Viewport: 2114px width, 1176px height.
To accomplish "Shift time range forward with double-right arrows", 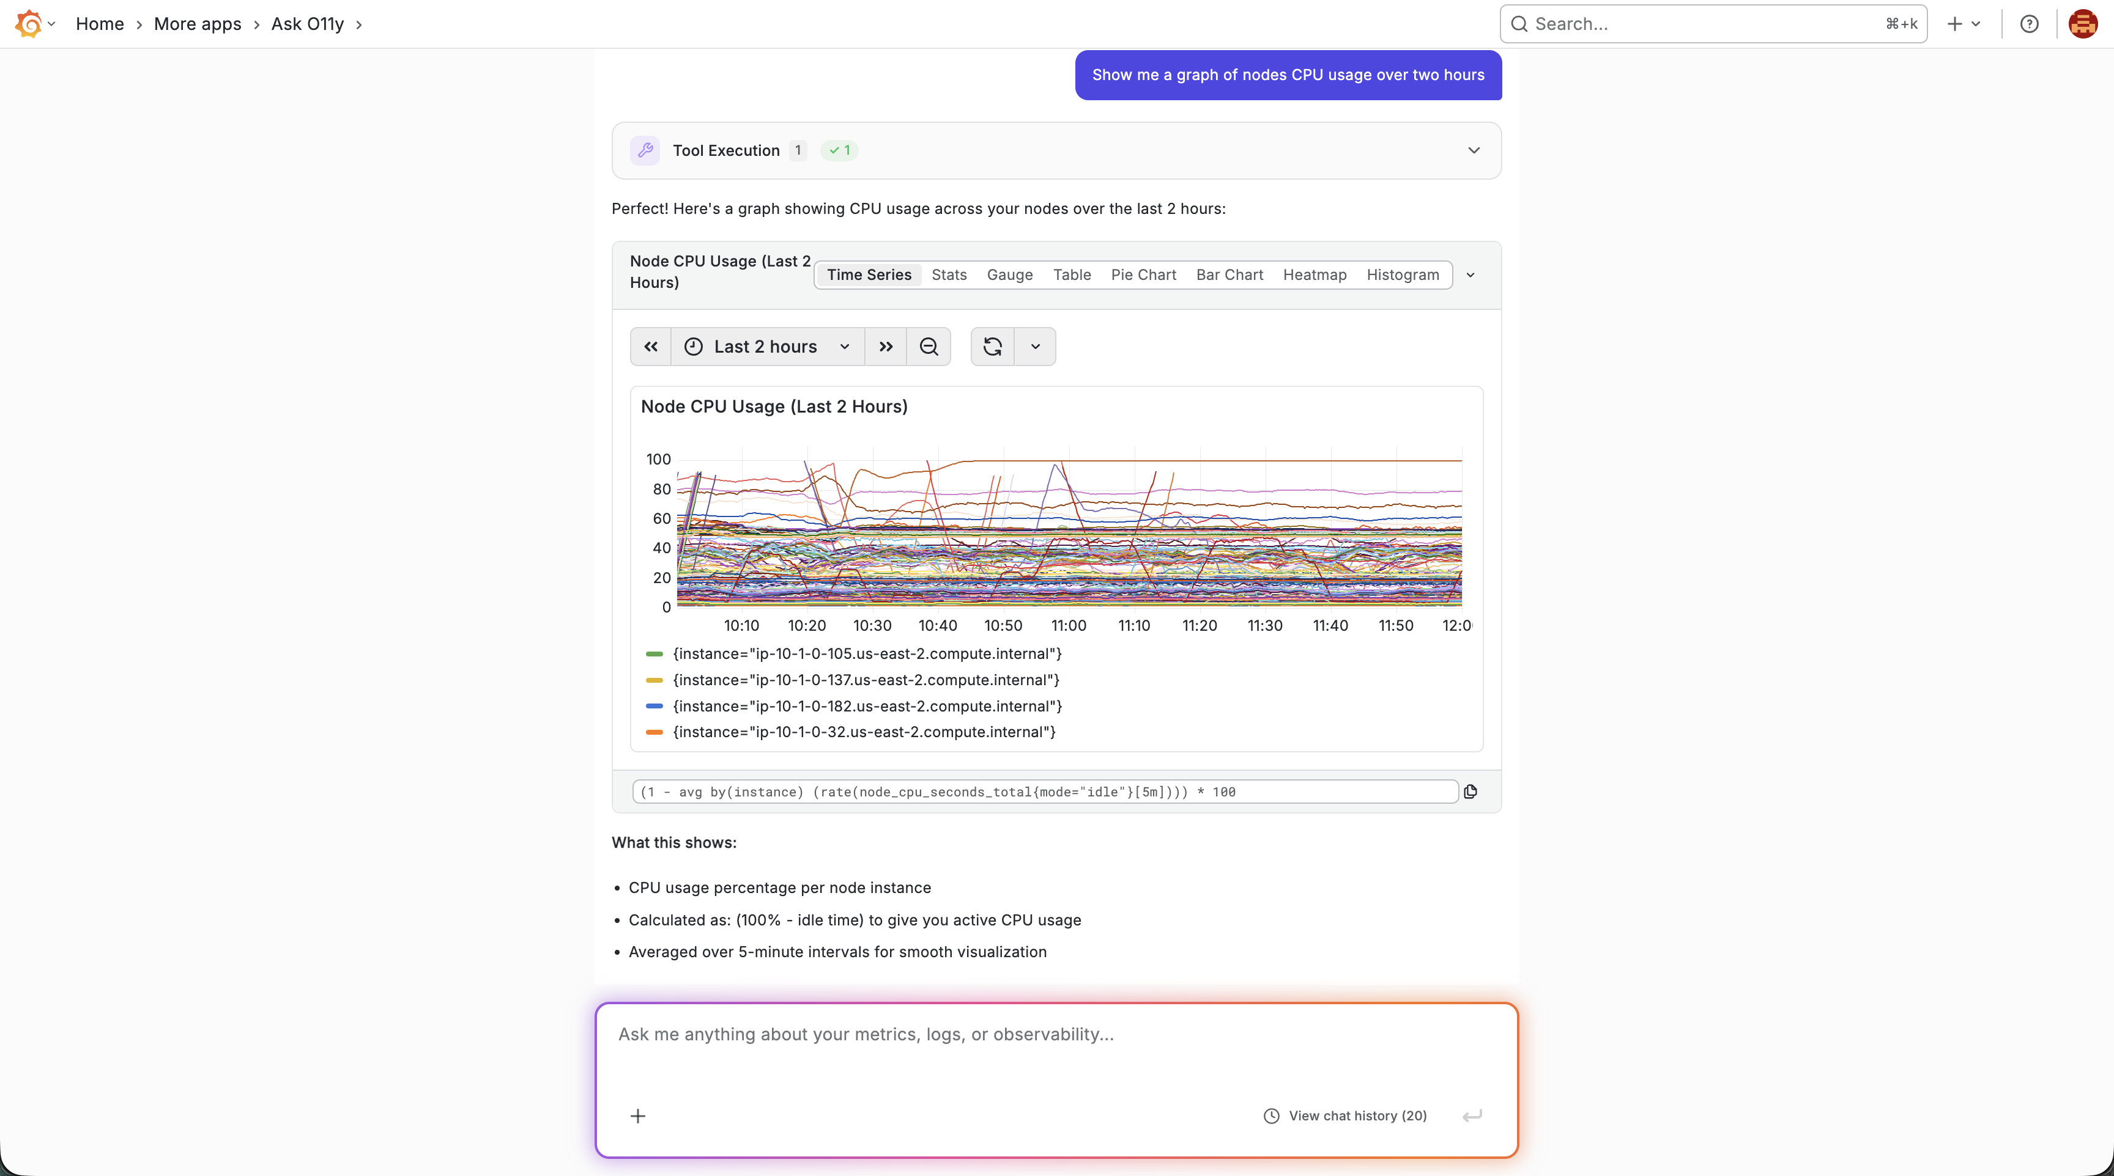I will 886,347.
